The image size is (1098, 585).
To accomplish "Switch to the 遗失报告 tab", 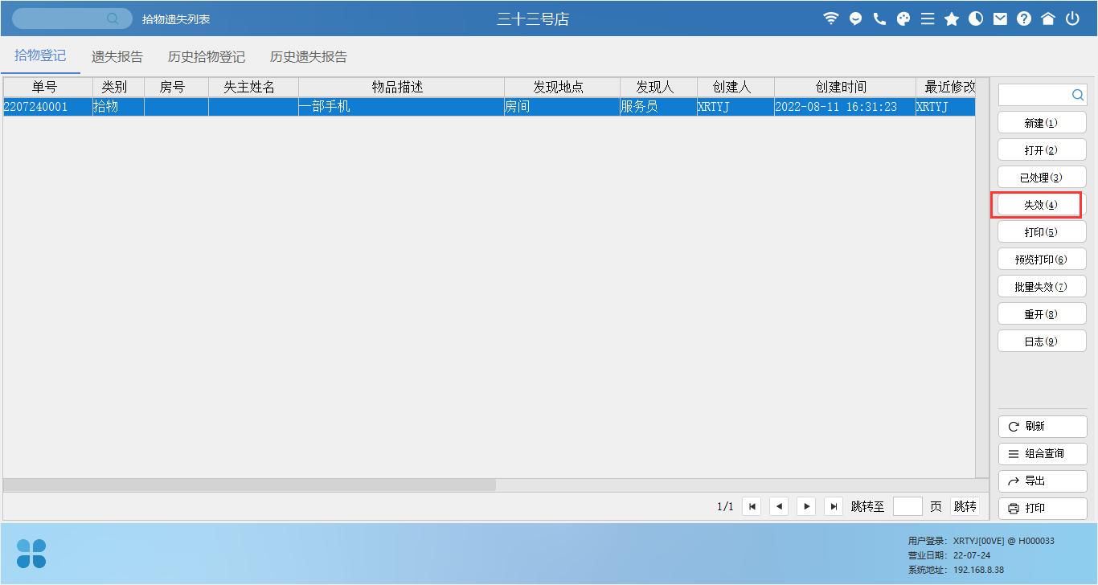I will pyautogui.click(x=117, y=57).
